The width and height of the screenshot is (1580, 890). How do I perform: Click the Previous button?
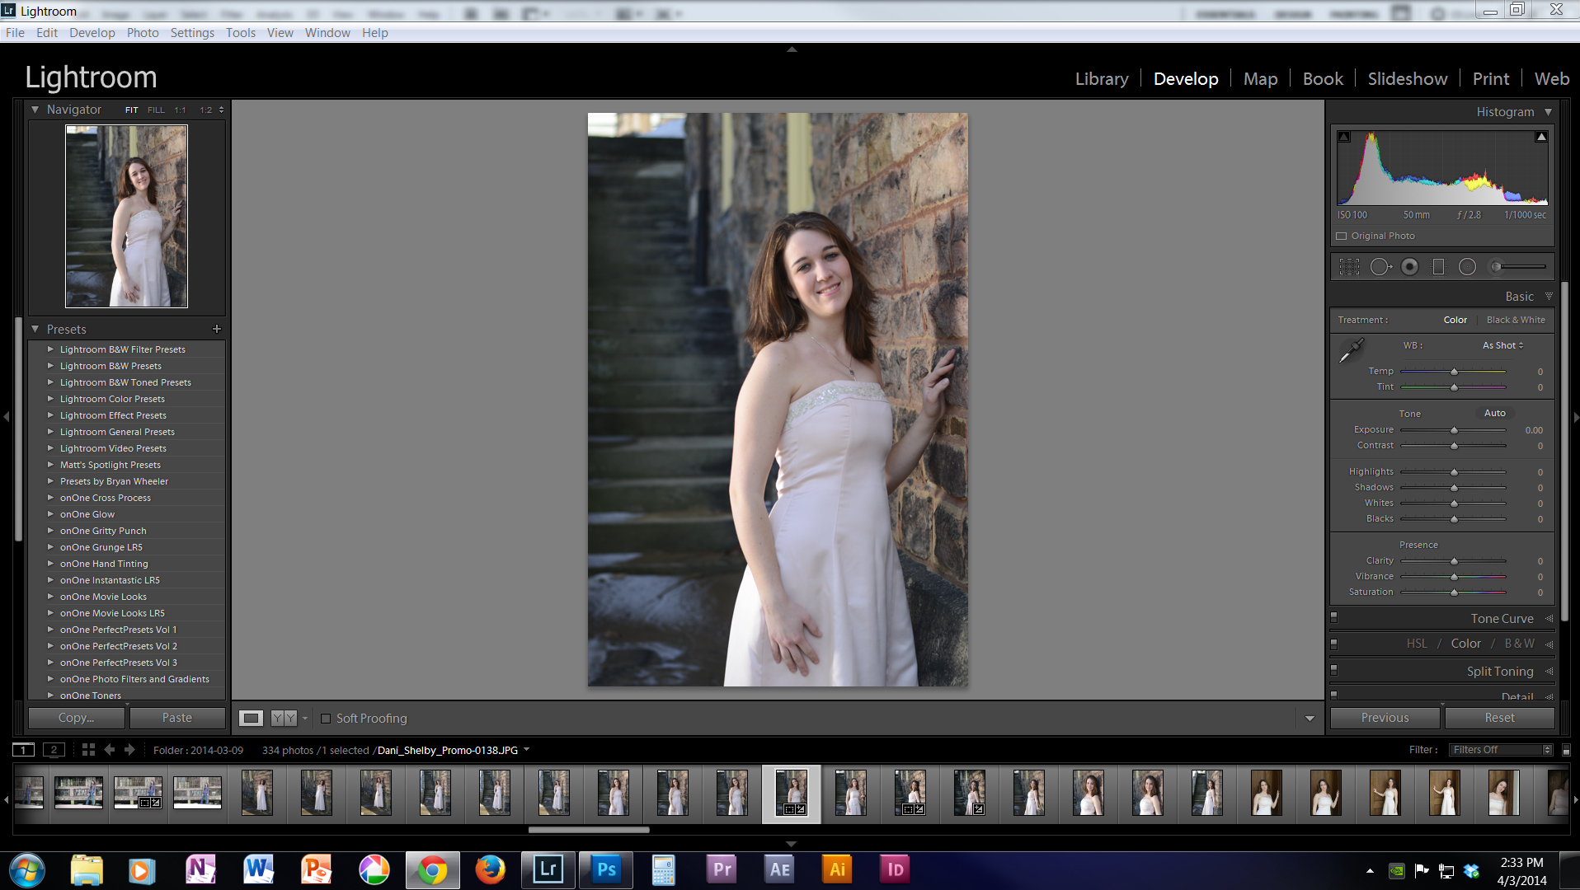(1385, 718)
